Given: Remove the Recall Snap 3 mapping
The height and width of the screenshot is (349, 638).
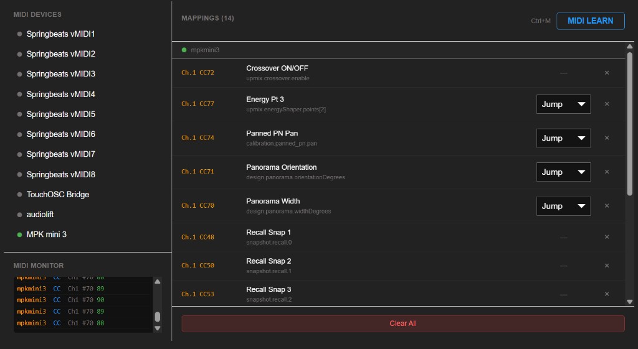Looking at the screenshot, I should [607, 294].
